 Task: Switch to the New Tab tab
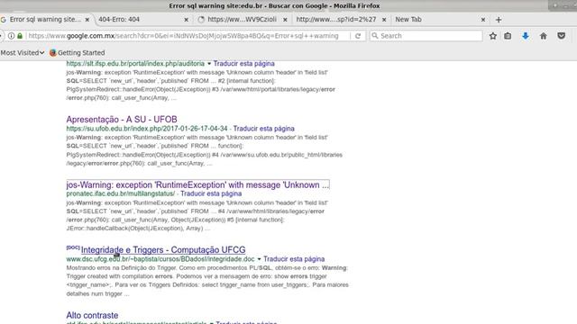pyautogui.click(x=440, y=20)
